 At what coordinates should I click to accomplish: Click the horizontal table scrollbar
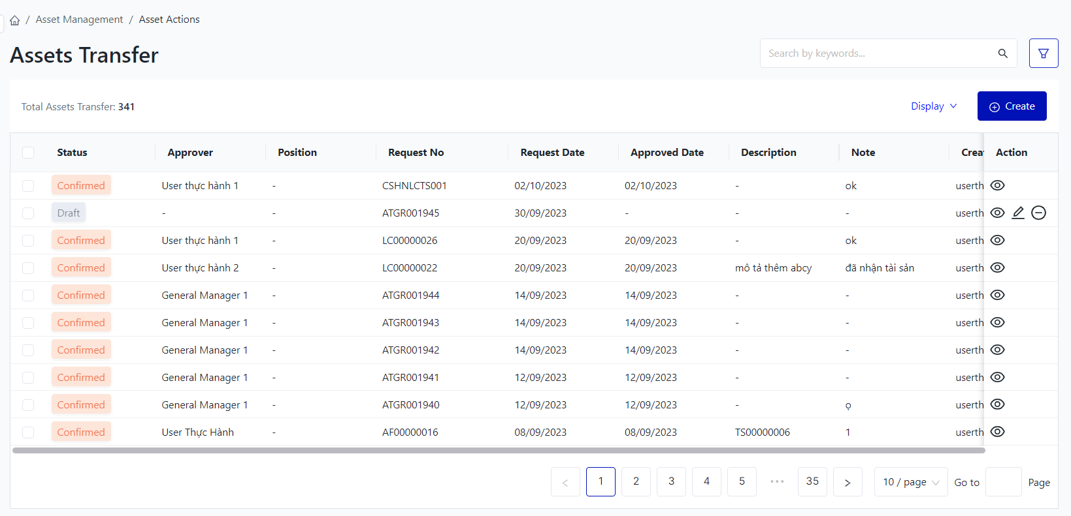pyautogui.click(x=498, y=450)
